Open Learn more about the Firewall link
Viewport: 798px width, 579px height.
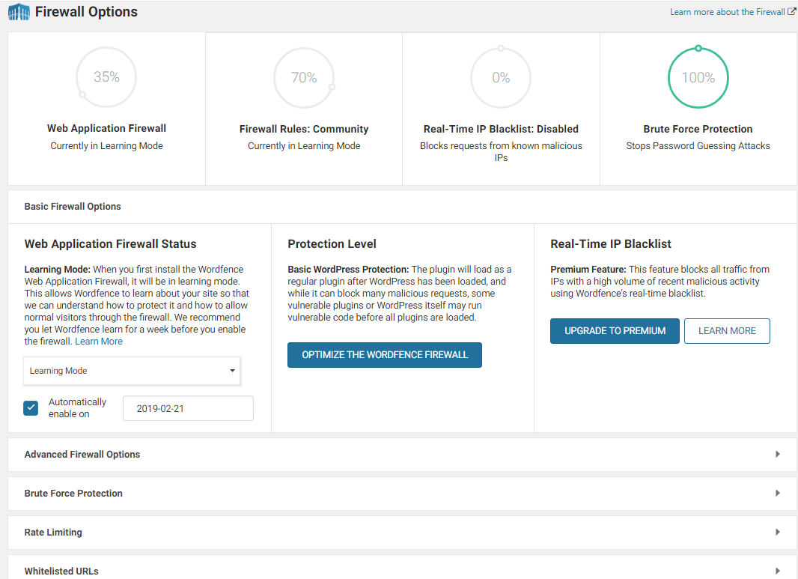coord(727,12)
